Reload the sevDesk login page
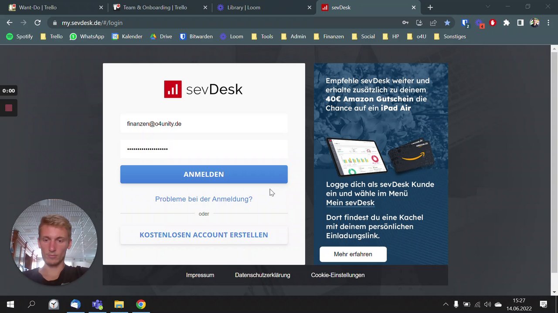Viewport: 558px width, 313px height. pyautogui.click(x=37, y=23)
